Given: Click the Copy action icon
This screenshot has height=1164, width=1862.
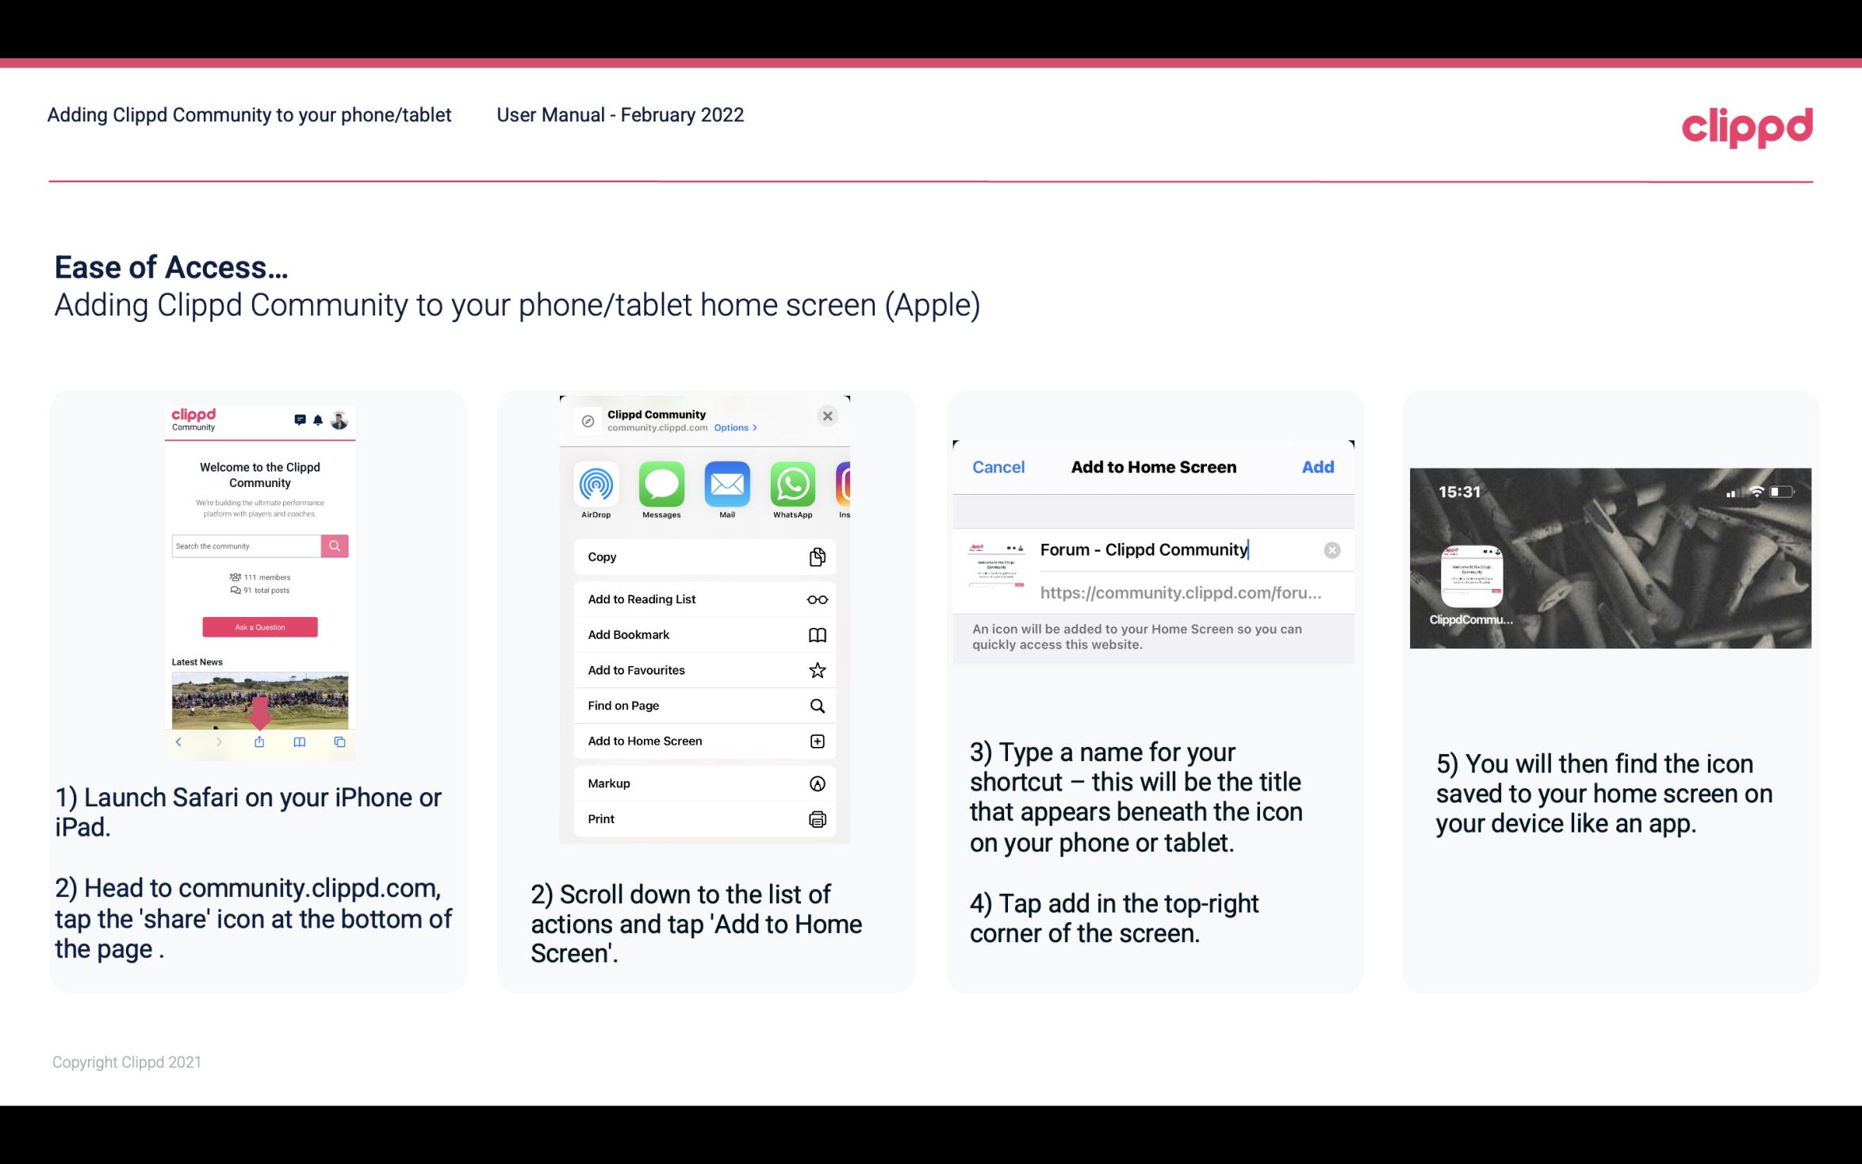Looking at the screenshot, I should [816, 557].
